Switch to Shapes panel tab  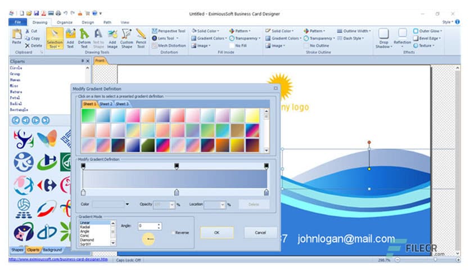17,250
